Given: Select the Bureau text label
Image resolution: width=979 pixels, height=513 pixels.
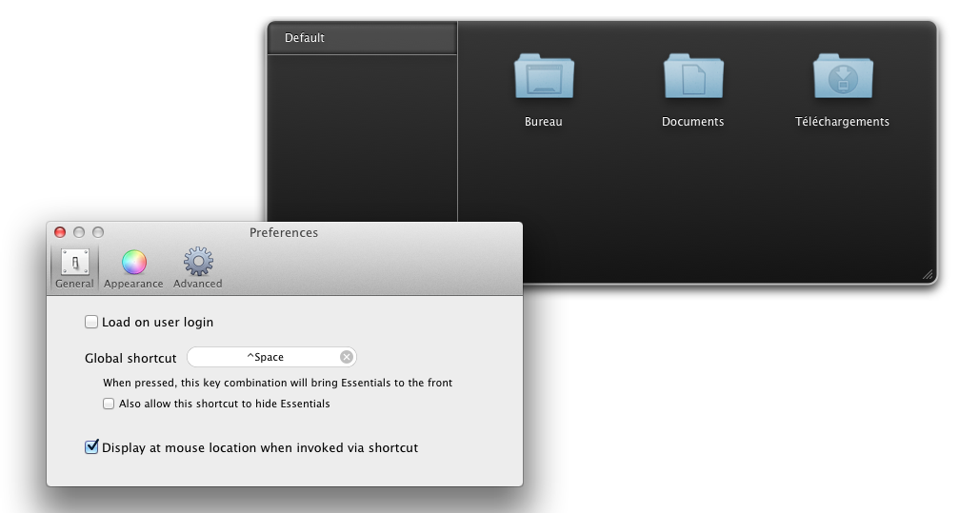Looking at the screenshot, I should tap(544, 122).
